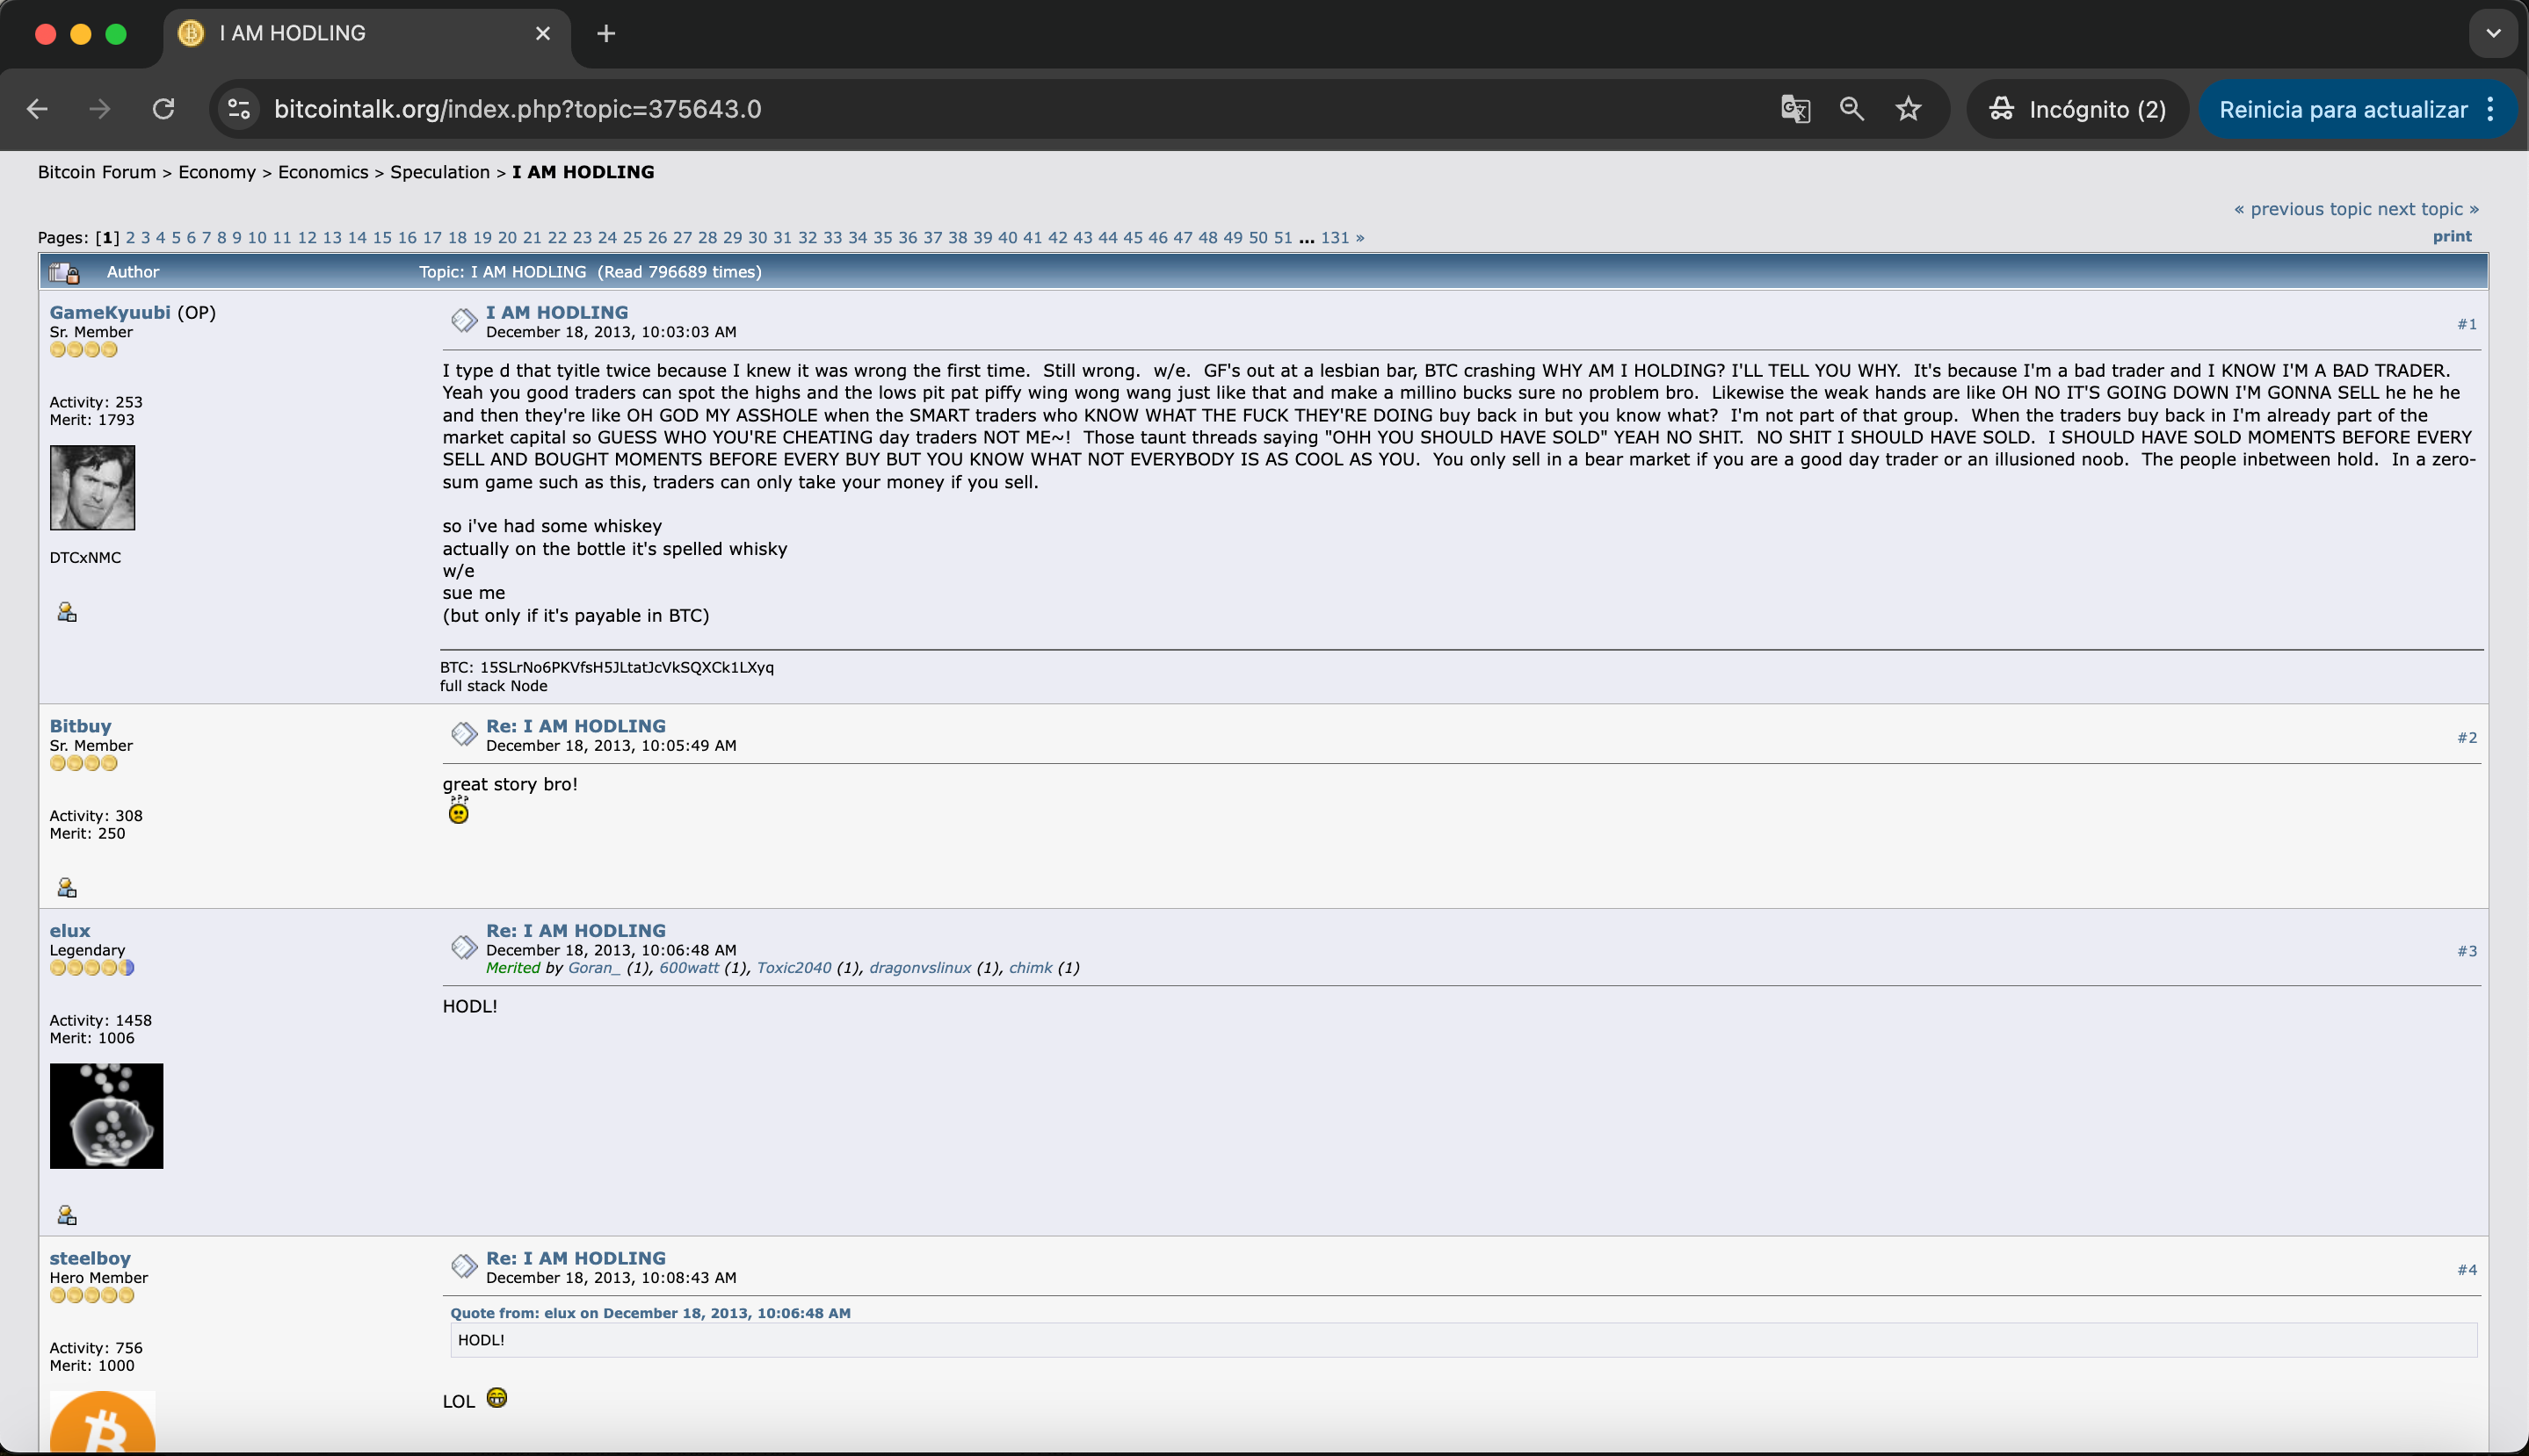Screen dimensions: 2529x1456
Task: Open the Speculation breadcrumb link
Action: [439, 172]
